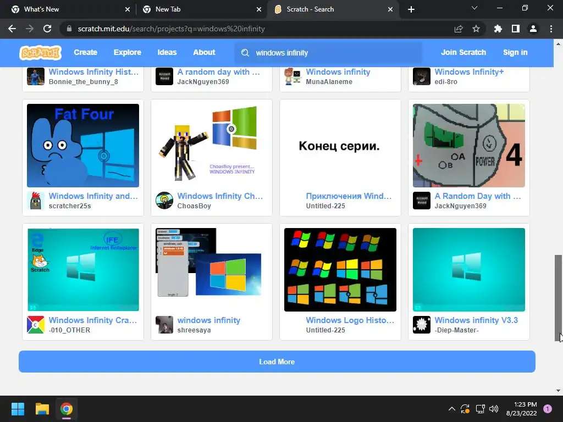
Task: Open scratcher25s avatar icon
Action: (x=36, y=201)
